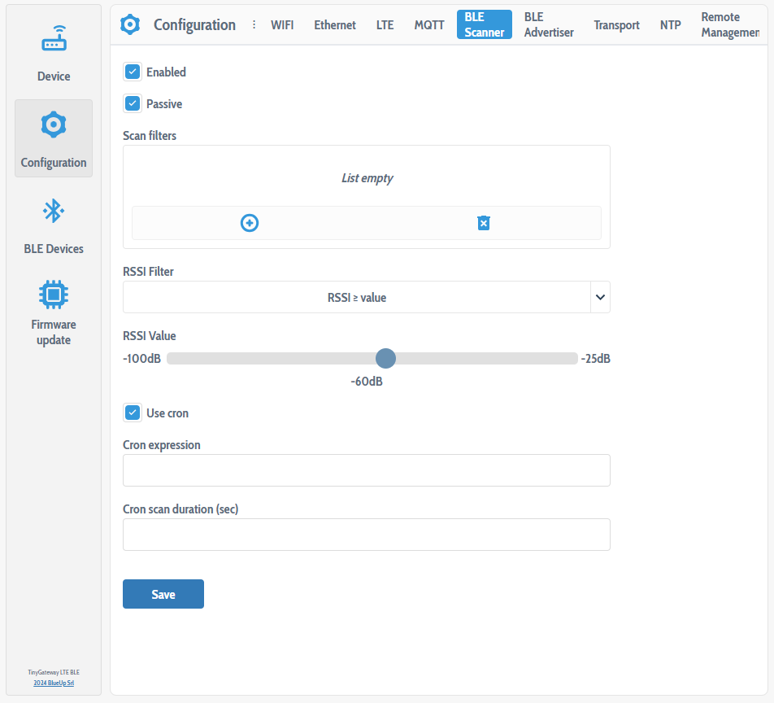The width and height of the screenshot is (774, 703).
Task: Uncheck the Enabled checkbox
Action: click(133, 72)
